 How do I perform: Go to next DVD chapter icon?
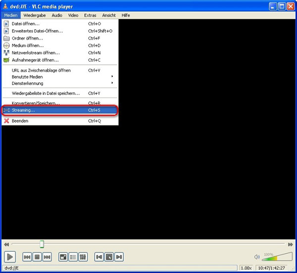[119, 257]
